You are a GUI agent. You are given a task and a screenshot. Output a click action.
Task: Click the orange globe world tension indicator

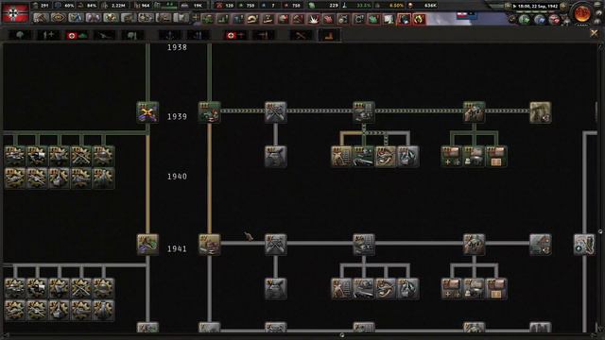pyautogui.click(x=582, y=13)
